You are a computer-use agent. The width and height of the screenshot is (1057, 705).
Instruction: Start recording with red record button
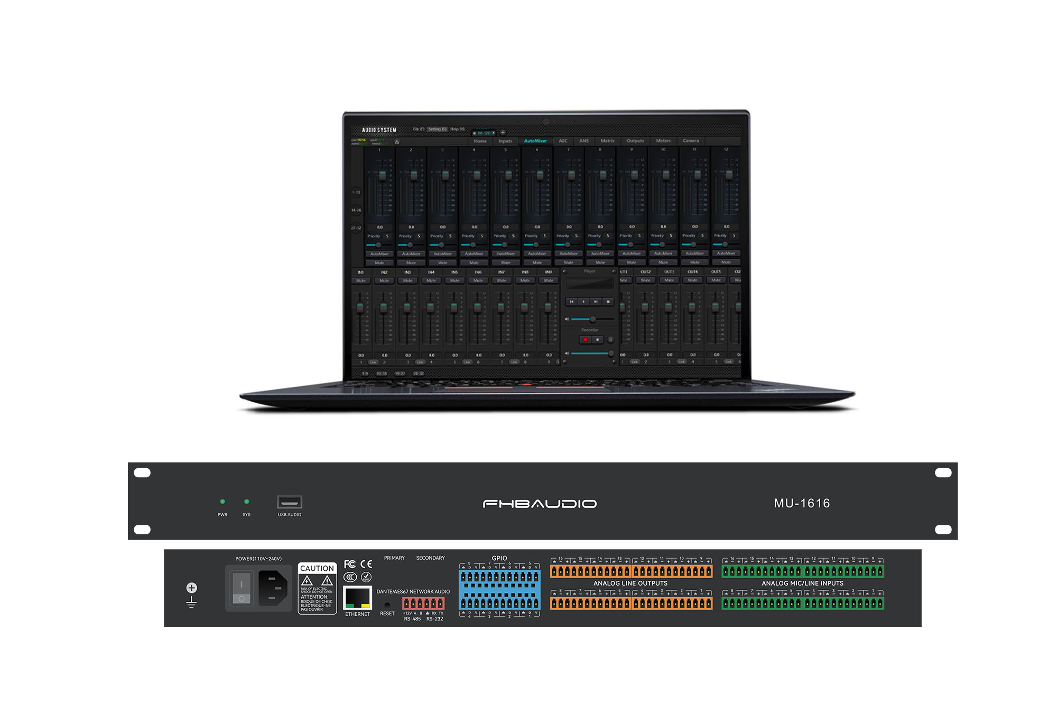click(x=585, y=340)
